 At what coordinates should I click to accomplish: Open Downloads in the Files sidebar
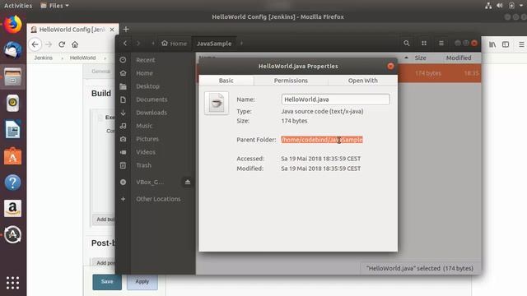pyautogui.click(x=152, y=113)
